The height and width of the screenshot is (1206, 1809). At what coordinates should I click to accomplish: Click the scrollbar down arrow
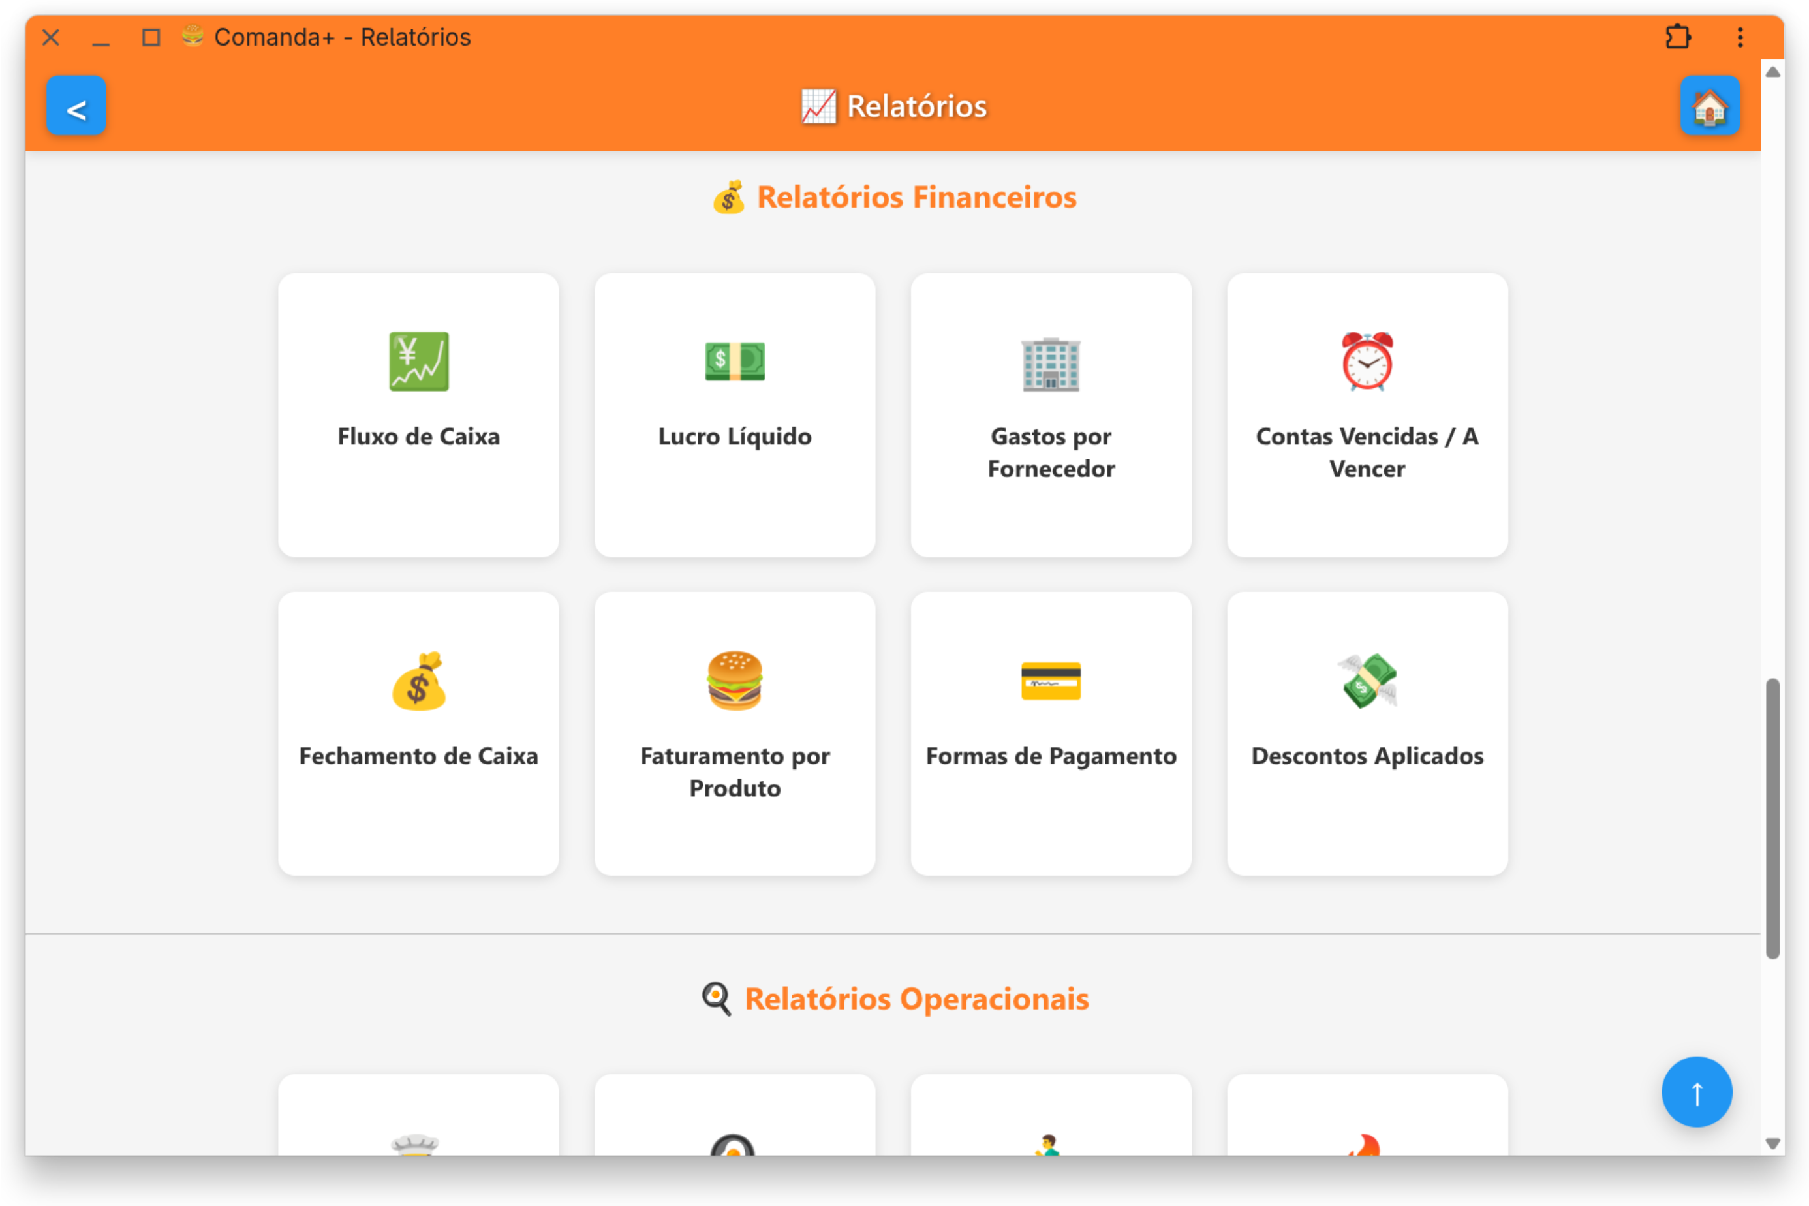coord(1772,1145)
